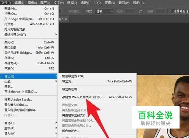The image size is (189, 138).
Task: Close the open document tab
Action: 66,19
